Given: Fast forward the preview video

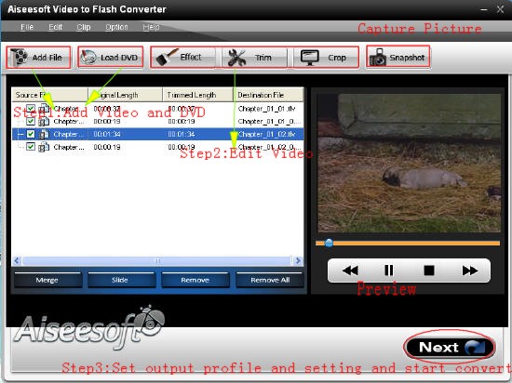Looking at the screenshot, I should tap(470, 271).
